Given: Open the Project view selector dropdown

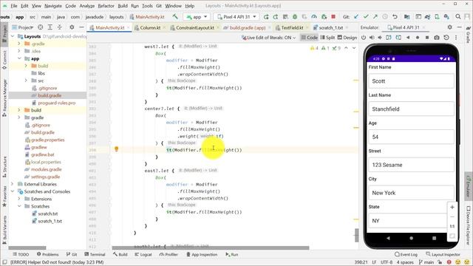Looking at the screenshot, I should 23,27.
